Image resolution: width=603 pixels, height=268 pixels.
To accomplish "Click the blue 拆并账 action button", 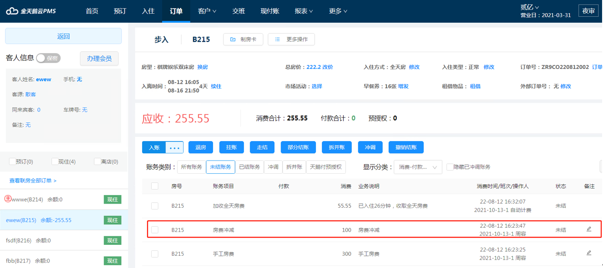I will tap(337, 147).
